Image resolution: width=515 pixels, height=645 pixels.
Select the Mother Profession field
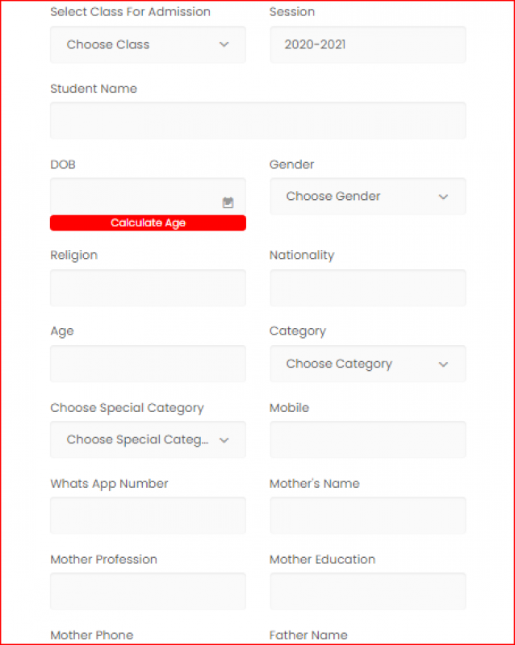pyautogui.click(x=148, y=591)
